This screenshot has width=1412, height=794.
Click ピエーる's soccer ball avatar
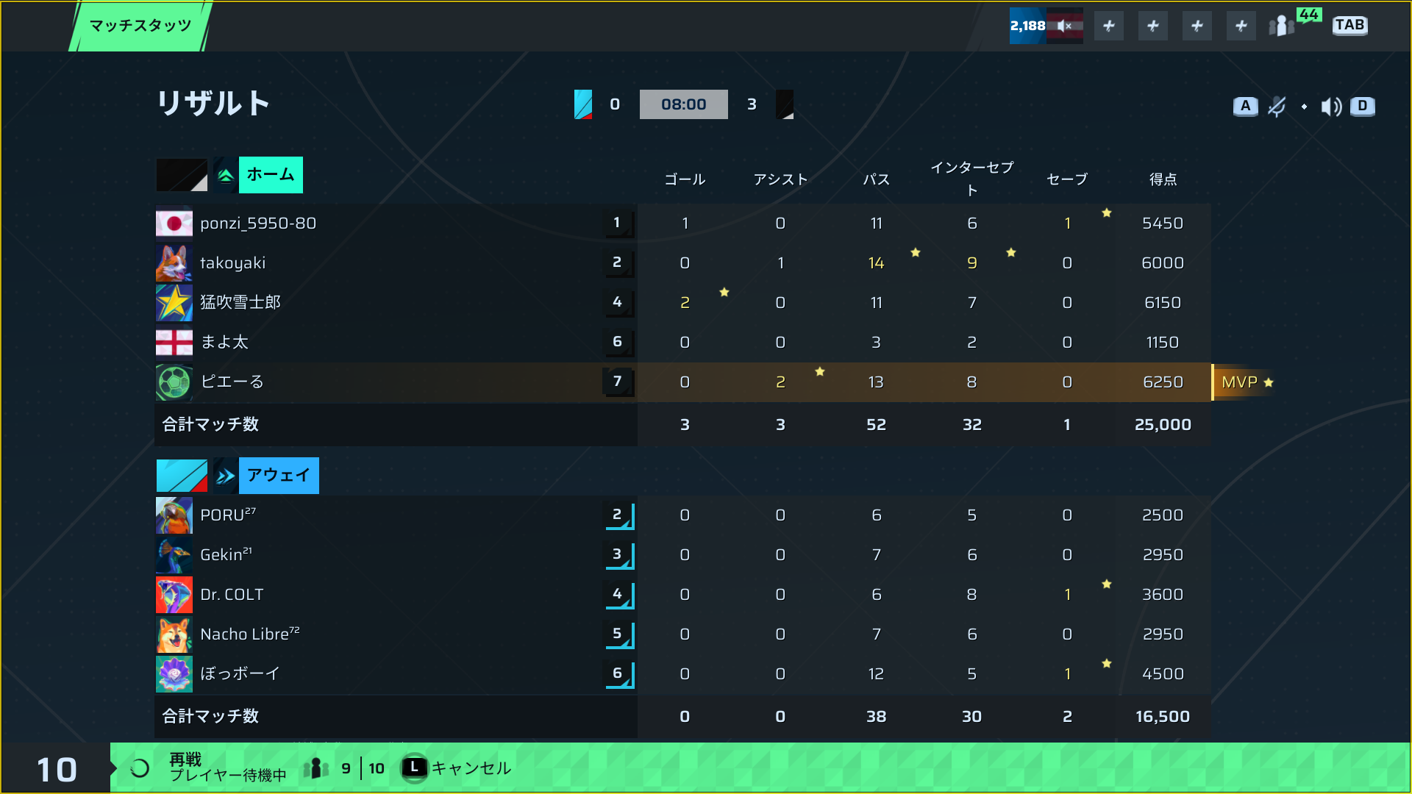pyautogui.click(x=174, y=382)
